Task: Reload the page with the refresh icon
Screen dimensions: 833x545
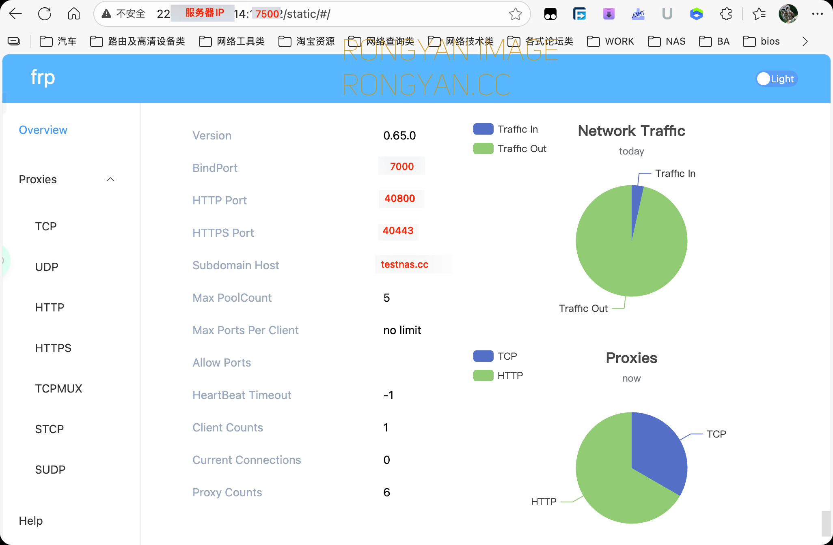Action: pyautogui.click(x=45, y=14)
